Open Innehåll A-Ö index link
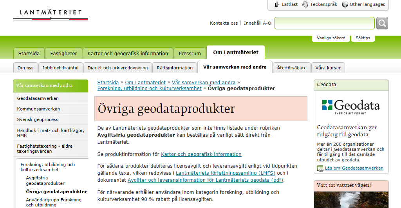 (258, 23)
